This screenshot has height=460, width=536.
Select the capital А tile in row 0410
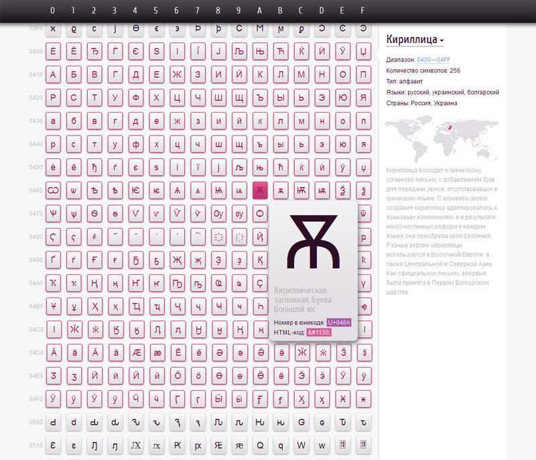[53, 74]
